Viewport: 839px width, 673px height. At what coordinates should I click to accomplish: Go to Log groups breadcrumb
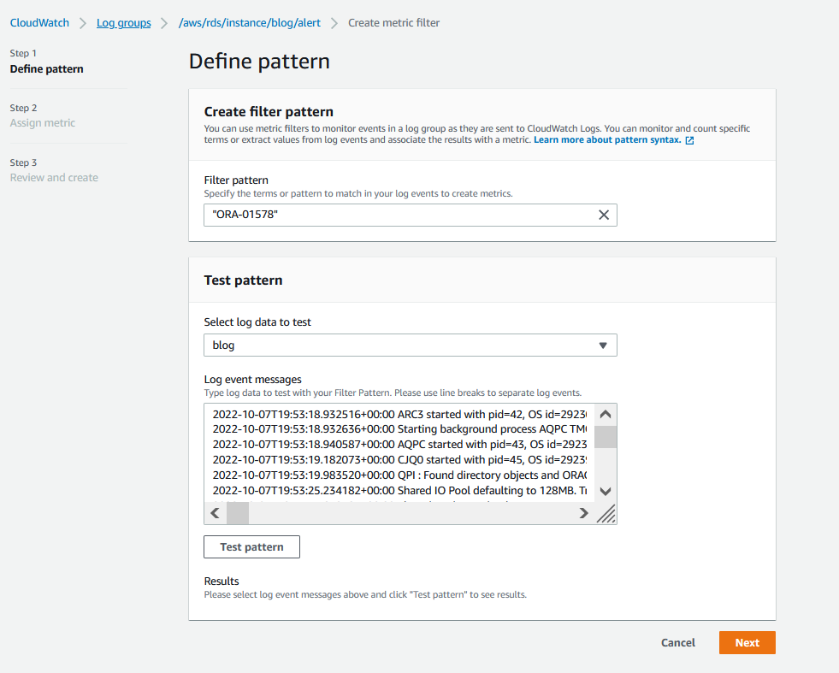pos(123,23)
